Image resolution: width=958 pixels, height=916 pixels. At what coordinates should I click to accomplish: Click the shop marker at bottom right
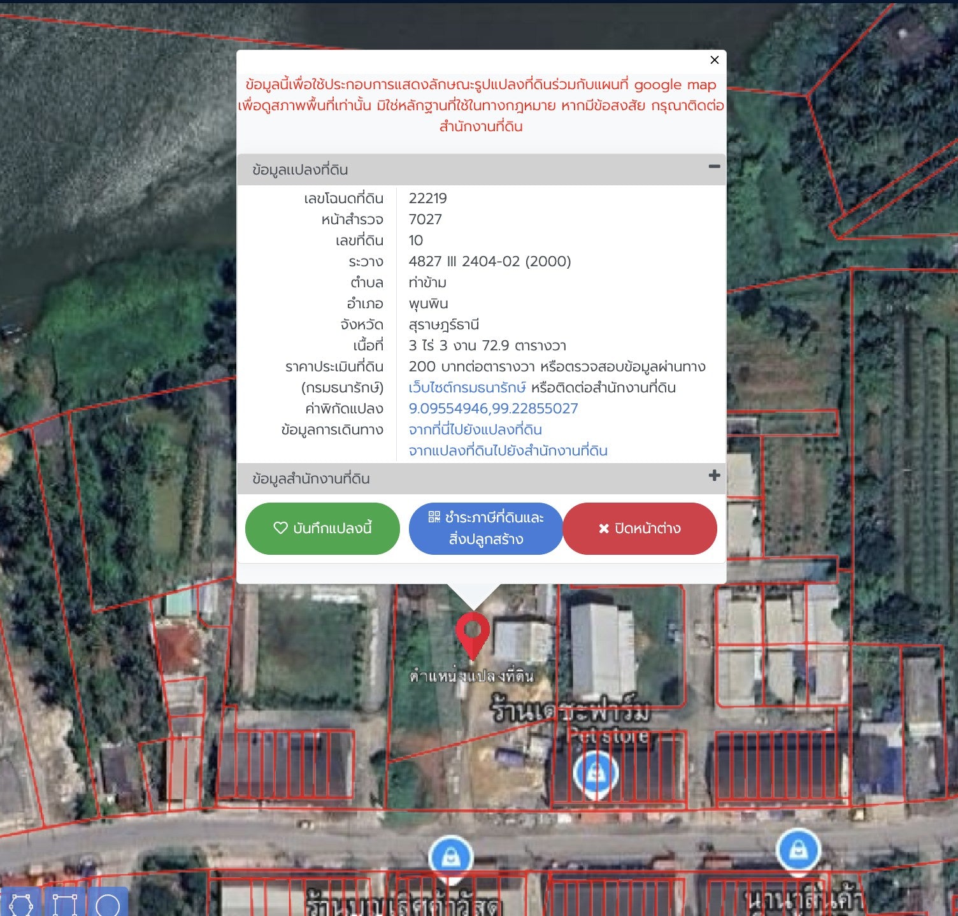[x=798, y=850]
